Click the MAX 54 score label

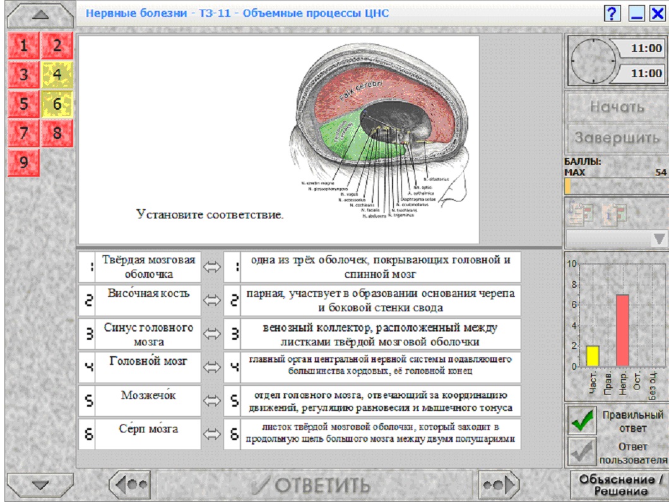tap(615, 172)
